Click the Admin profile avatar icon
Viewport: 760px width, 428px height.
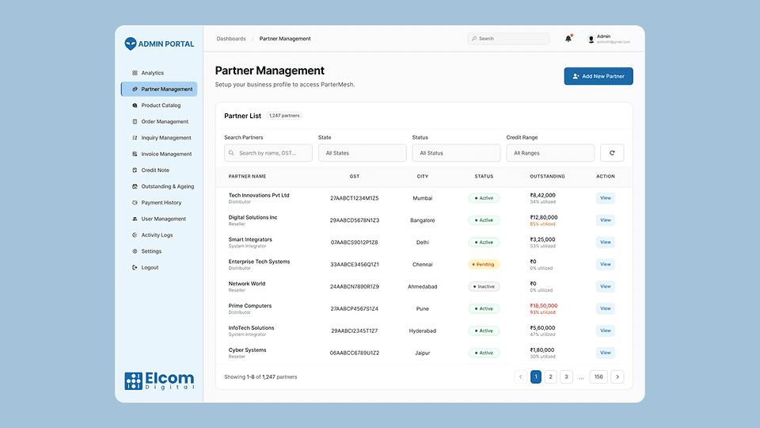[591, 39]
